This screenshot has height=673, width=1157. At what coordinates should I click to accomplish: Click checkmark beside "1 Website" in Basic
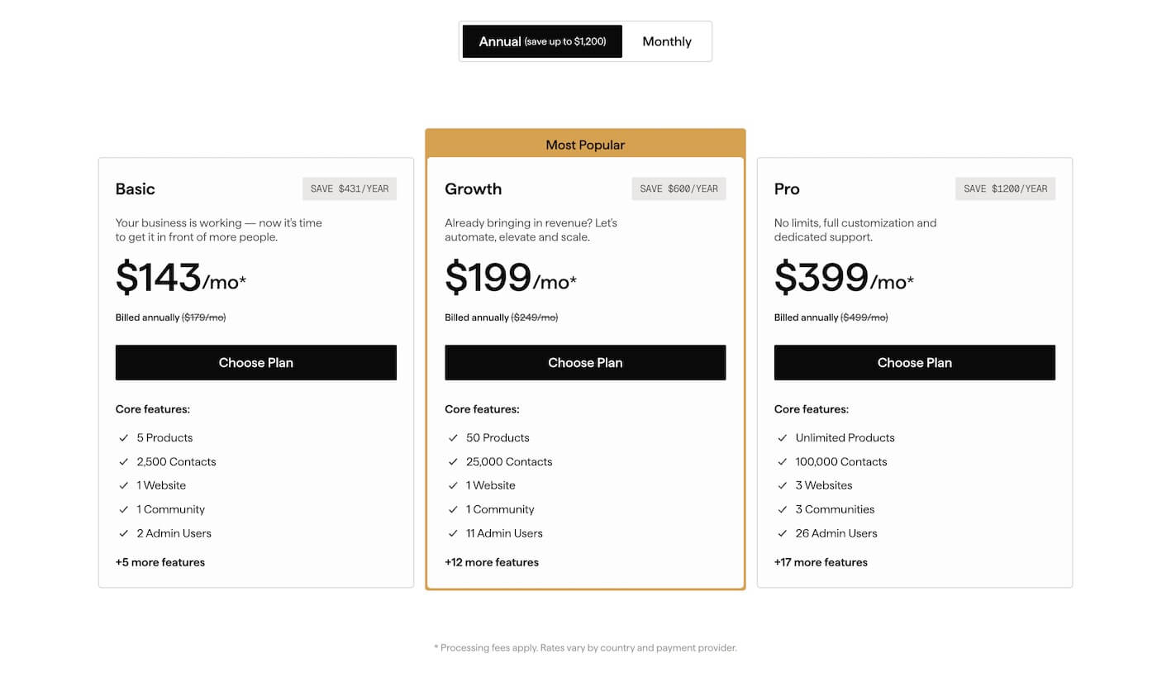point(123,485)
